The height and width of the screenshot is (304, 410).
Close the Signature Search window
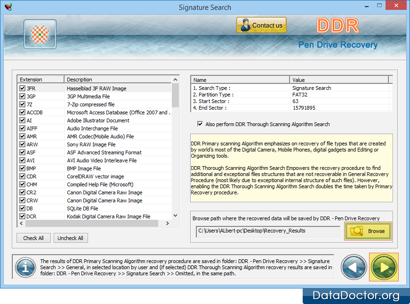point(396,6)
